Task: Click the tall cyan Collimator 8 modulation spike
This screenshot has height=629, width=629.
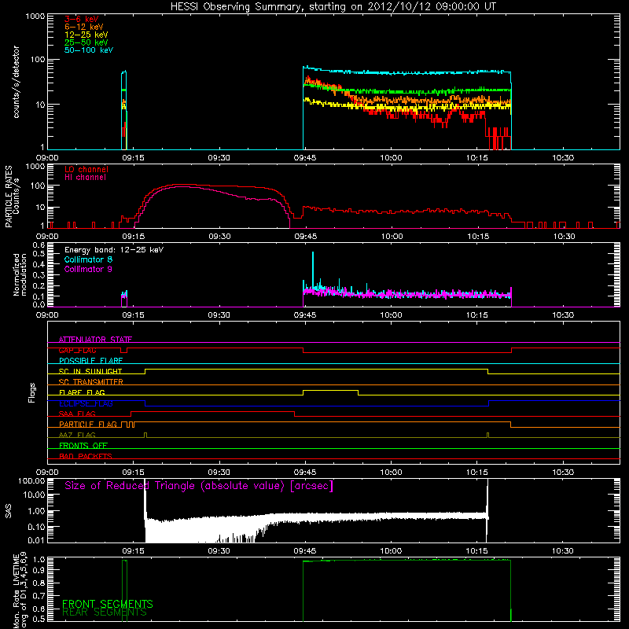Action: pos(313,269)
